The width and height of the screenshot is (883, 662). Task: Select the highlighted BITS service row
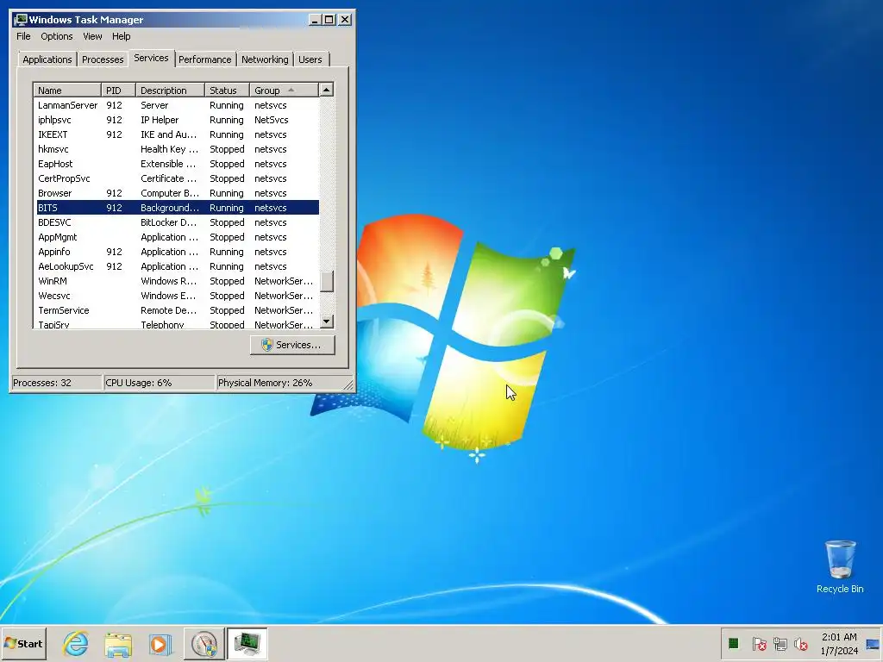(178, 208)
